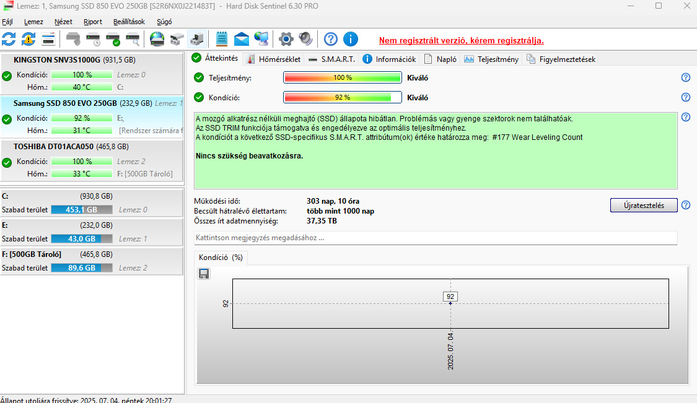This screenshot has height=403, width=697.
Task: Click the disk with green checkmark icon
Action: pos(113,39)
